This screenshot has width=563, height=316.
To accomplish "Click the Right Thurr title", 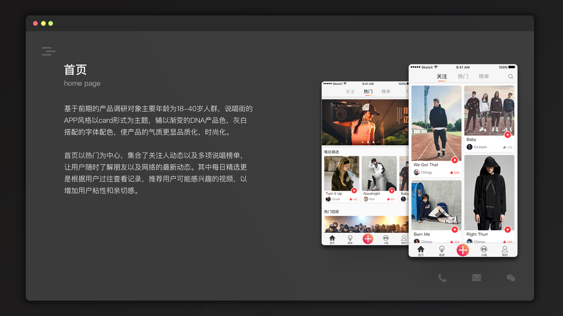I will (477, 234).
